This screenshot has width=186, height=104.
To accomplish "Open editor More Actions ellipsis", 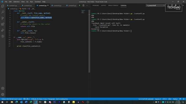I will click(x=87, y=5).
